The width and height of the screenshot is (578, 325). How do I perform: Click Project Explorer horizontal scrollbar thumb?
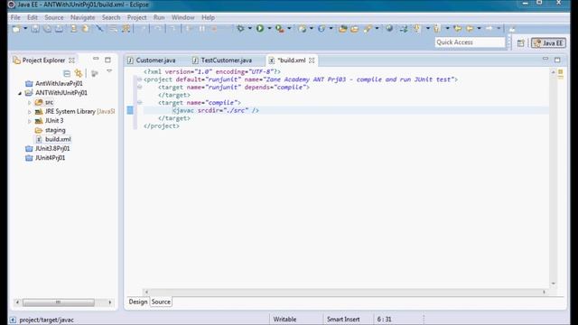(58, 302)
